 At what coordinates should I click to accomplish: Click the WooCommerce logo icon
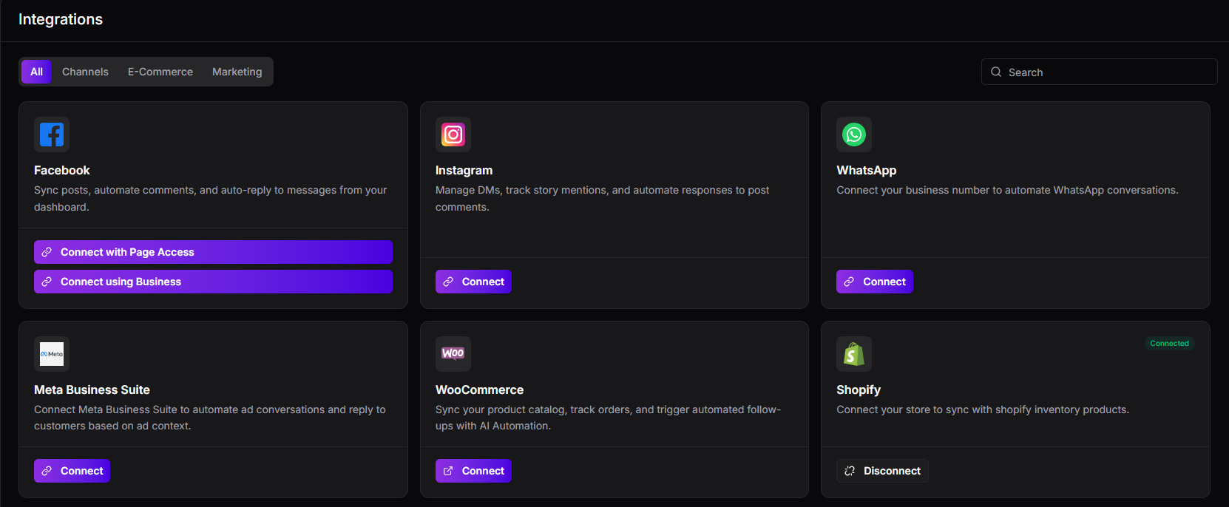coord(453,354)
